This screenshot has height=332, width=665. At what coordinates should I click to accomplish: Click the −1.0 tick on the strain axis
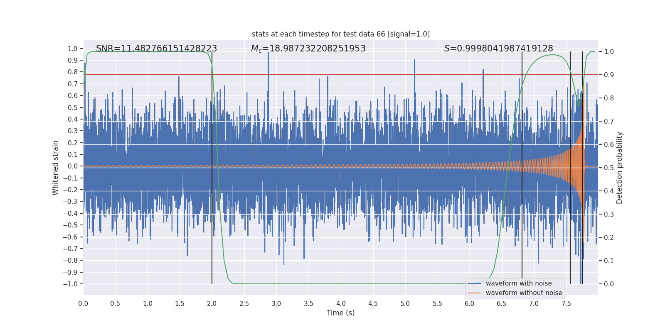(70, 284)
